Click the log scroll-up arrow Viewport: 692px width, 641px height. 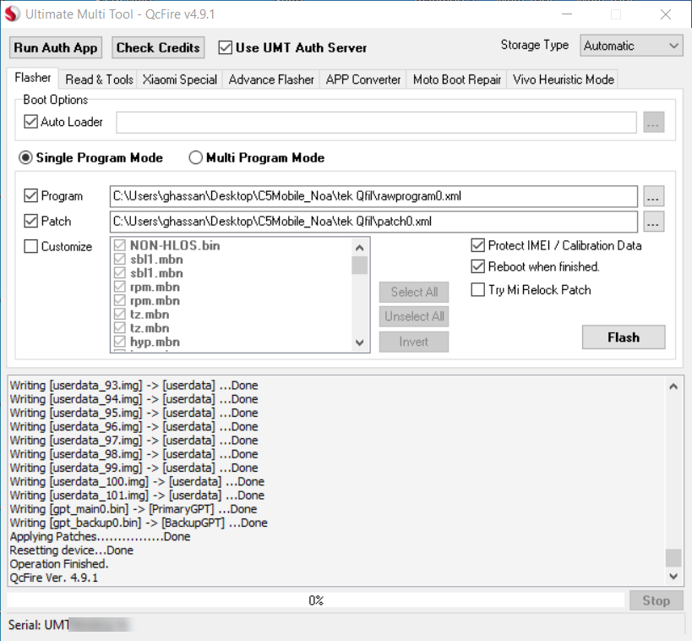[673, 386]
